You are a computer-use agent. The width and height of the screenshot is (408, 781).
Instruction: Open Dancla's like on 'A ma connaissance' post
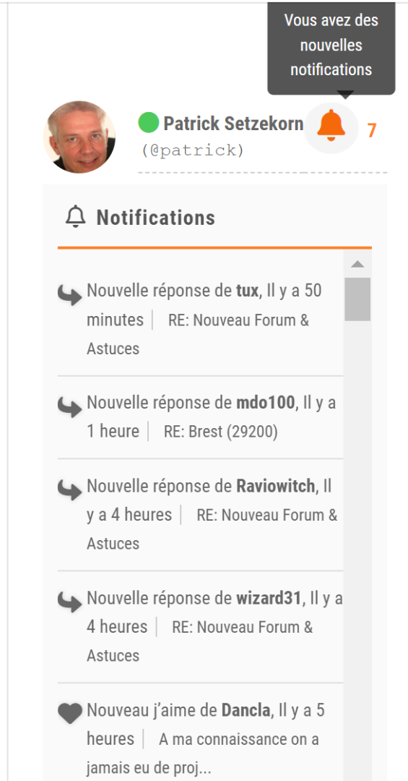(x=203, y=754)
